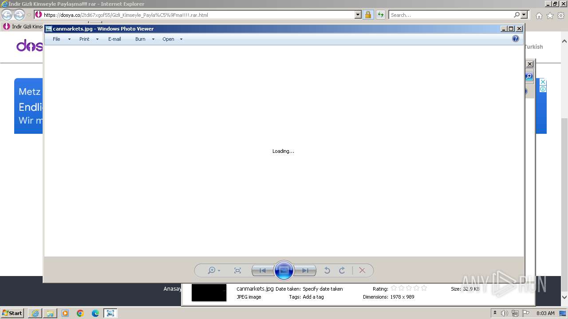Select the İndir Gizli Kimse browser tab
Screen dimensions: 568x319
(23, 27)
